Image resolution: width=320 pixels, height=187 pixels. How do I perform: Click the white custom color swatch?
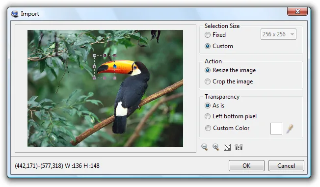[276, 129]
